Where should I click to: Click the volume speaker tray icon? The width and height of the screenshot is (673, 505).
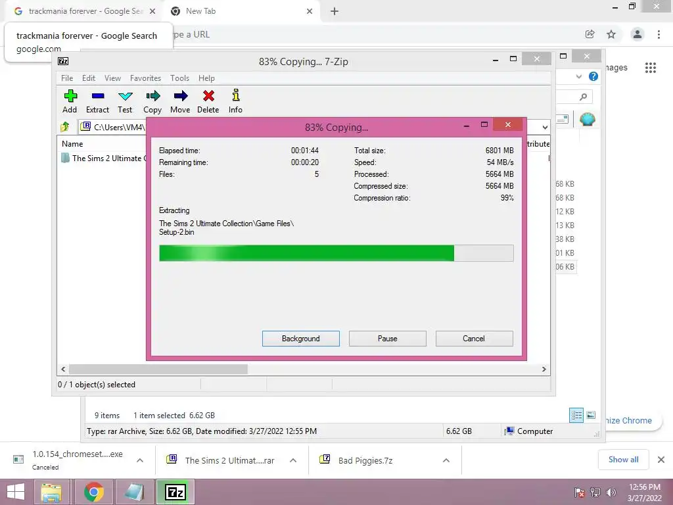(611, 492)
